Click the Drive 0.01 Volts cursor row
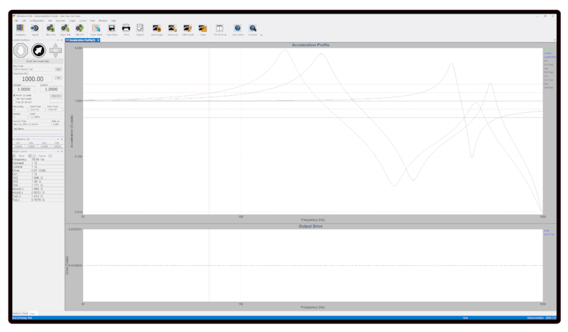 click(38, 170)
